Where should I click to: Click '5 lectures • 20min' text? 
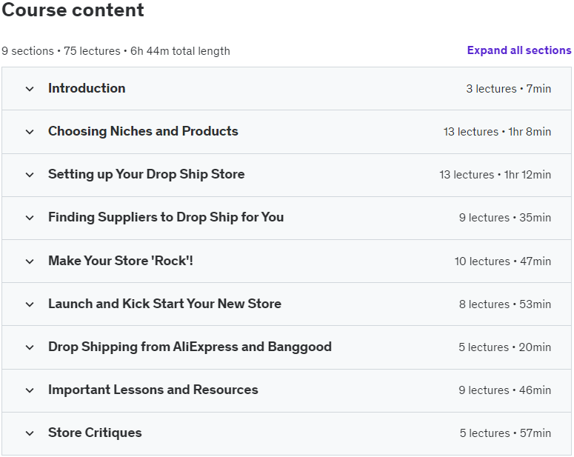[x=505, y=347]
